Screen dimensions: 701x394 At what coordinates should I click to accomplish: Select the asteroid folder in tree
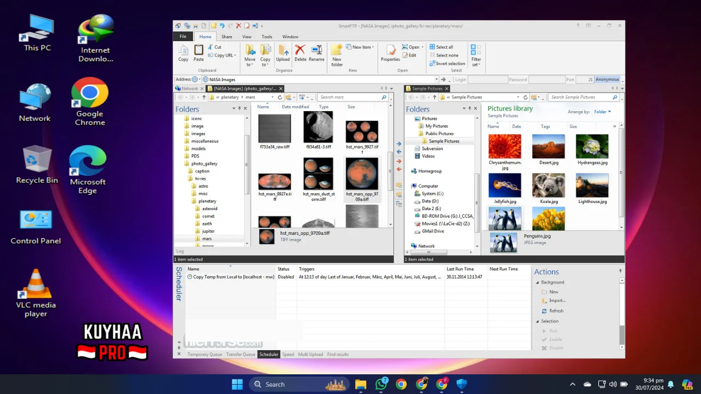210,208
